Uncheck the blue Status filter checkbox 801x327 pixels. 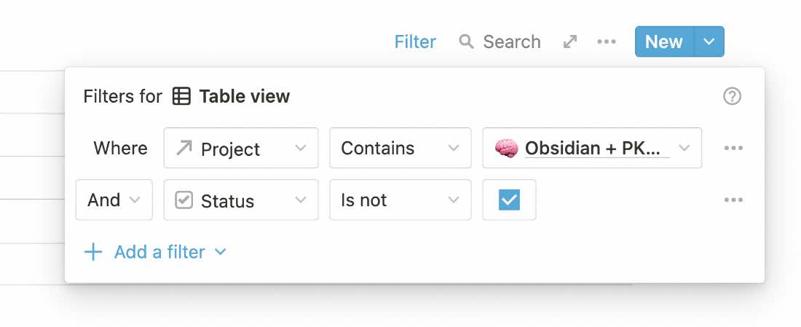tap(509, 200)
